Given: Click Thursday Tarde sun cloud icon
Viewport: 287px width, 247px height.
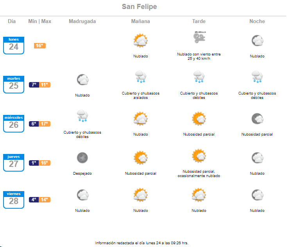Looking at the screenshot, I should (199, 156).
